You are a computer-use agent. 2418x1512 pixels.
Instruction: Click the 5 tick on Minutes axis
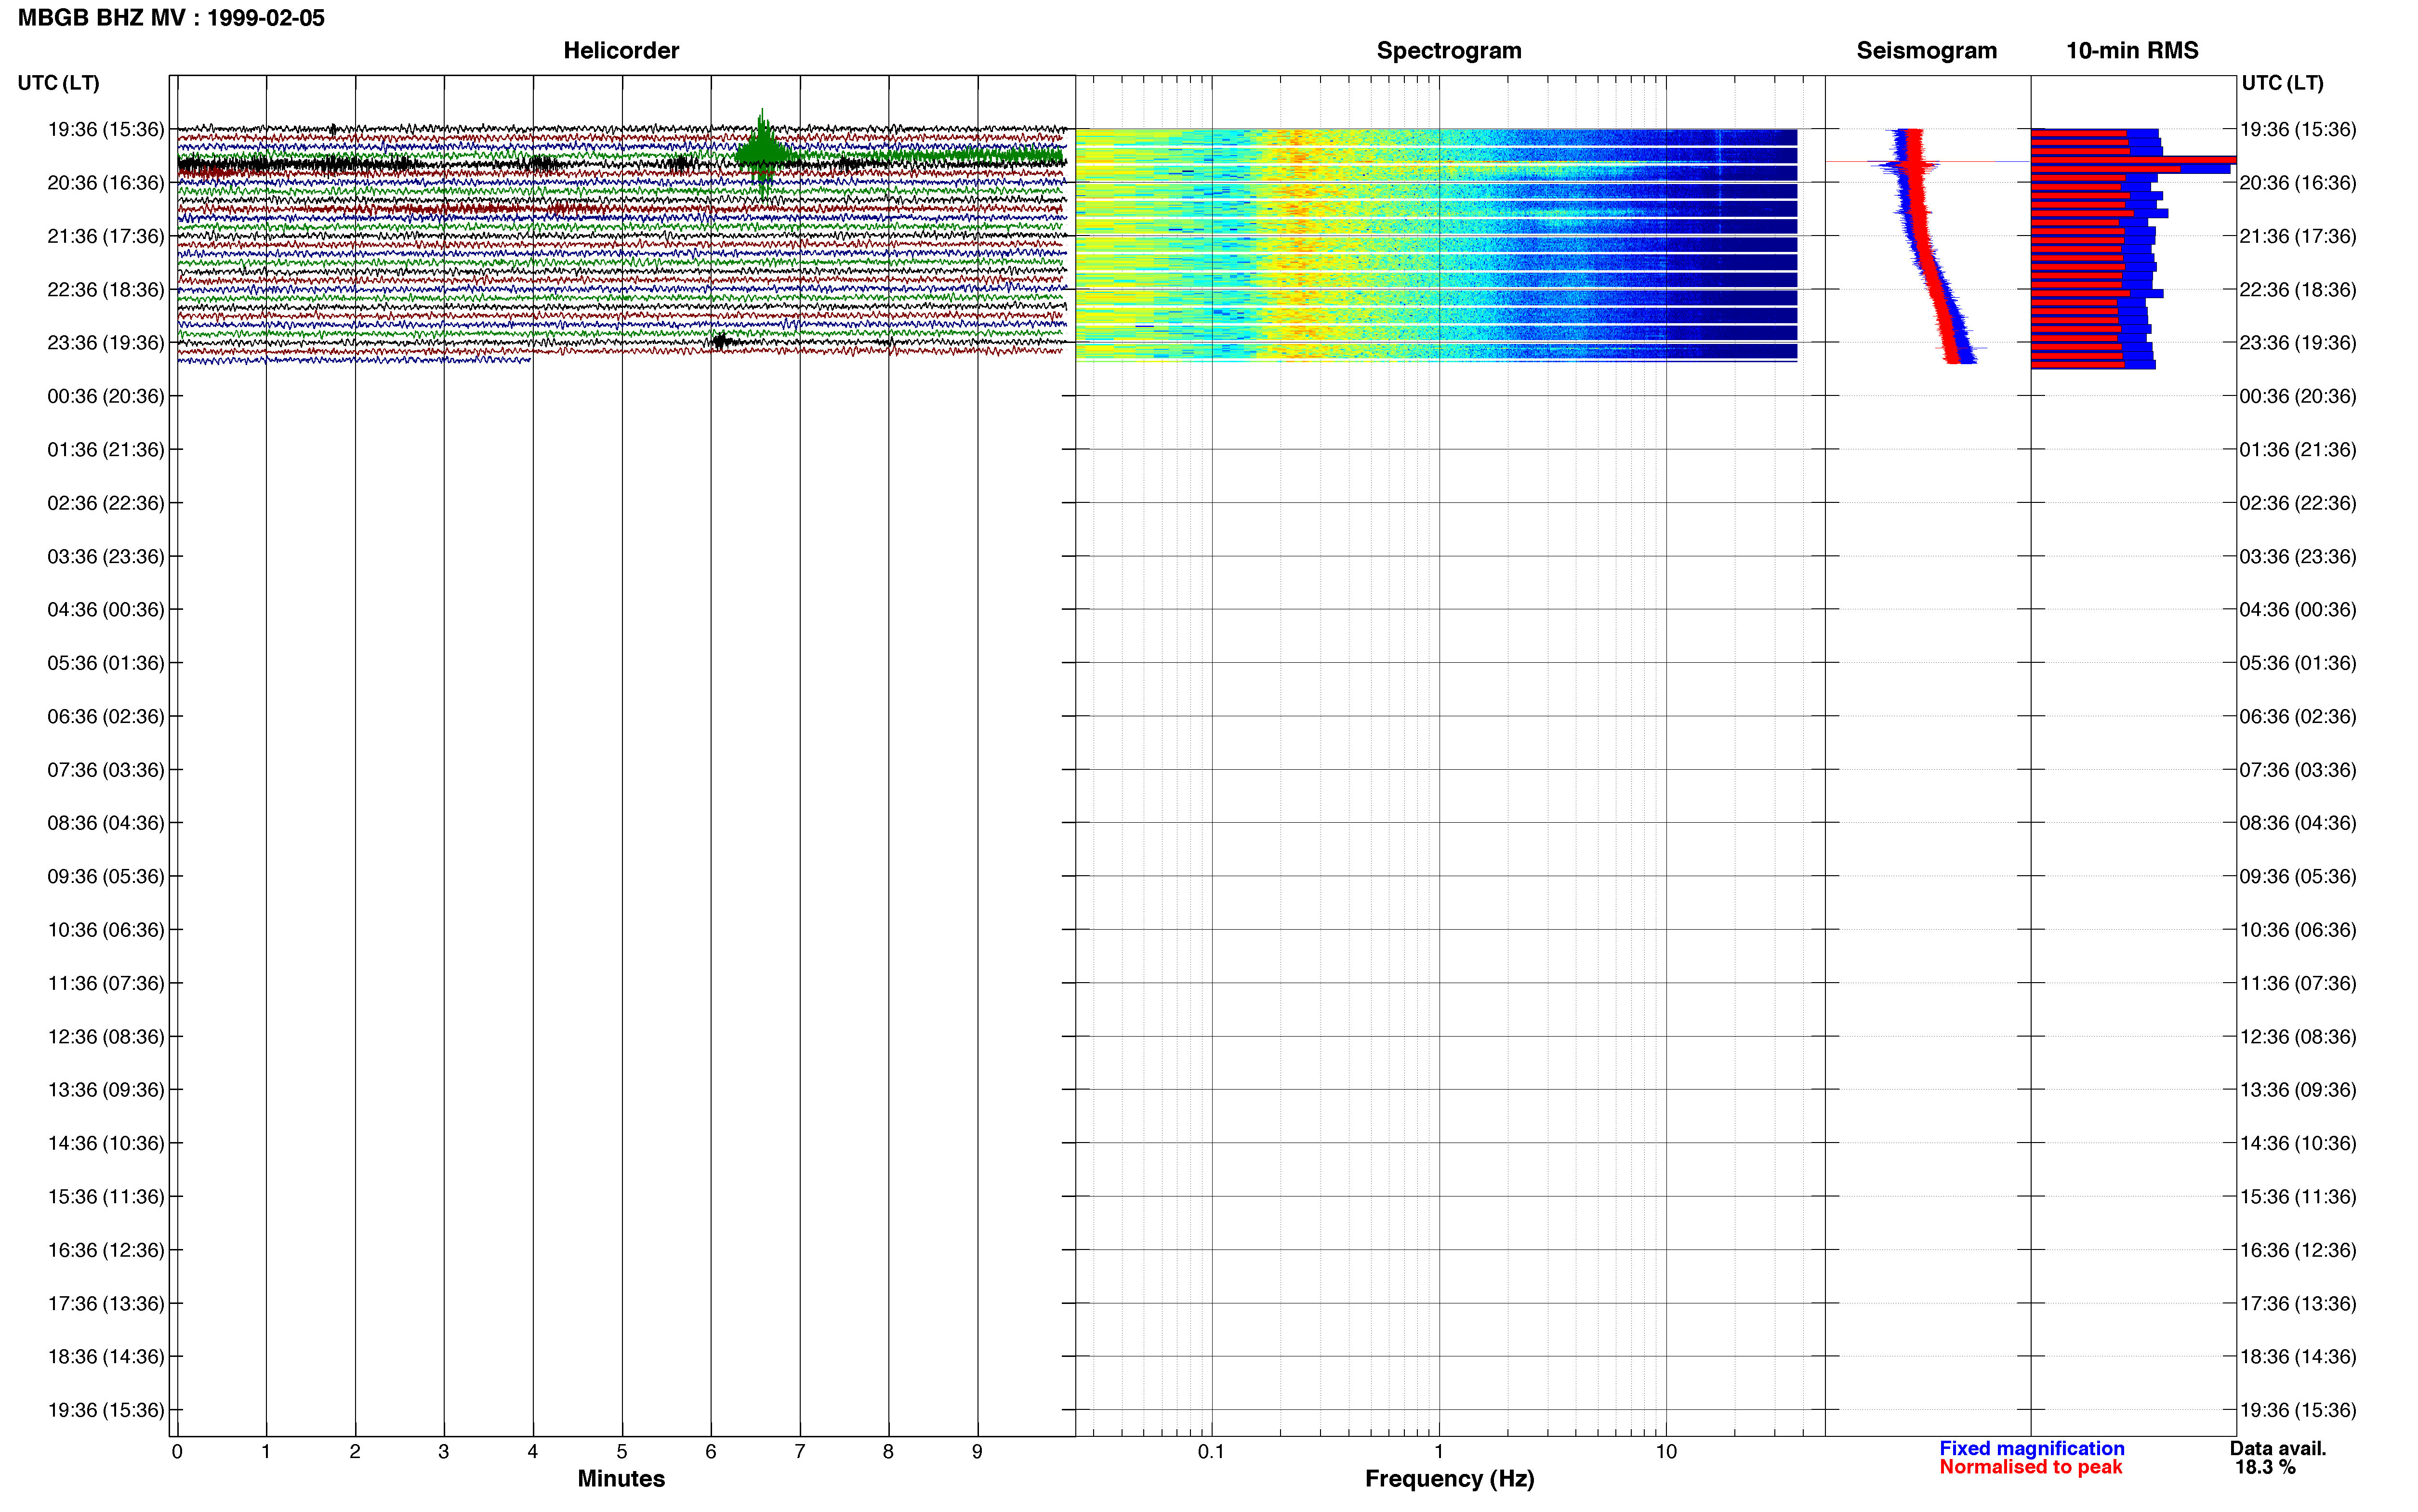[622, 1452]
